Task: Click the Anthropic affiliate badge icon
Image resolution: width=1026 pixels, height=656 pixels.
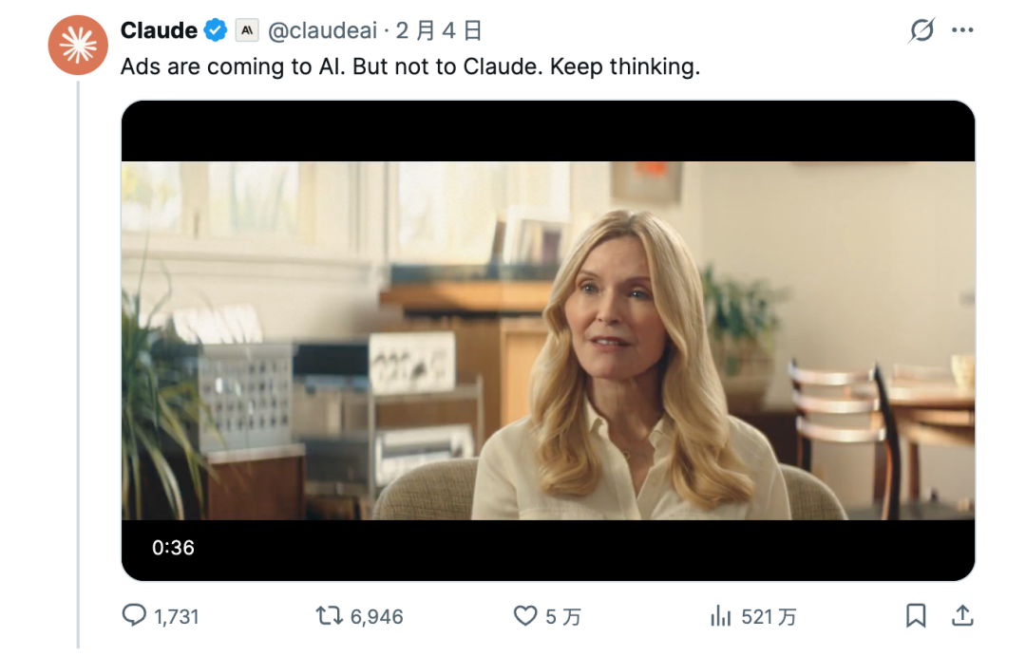Action: 246,30
